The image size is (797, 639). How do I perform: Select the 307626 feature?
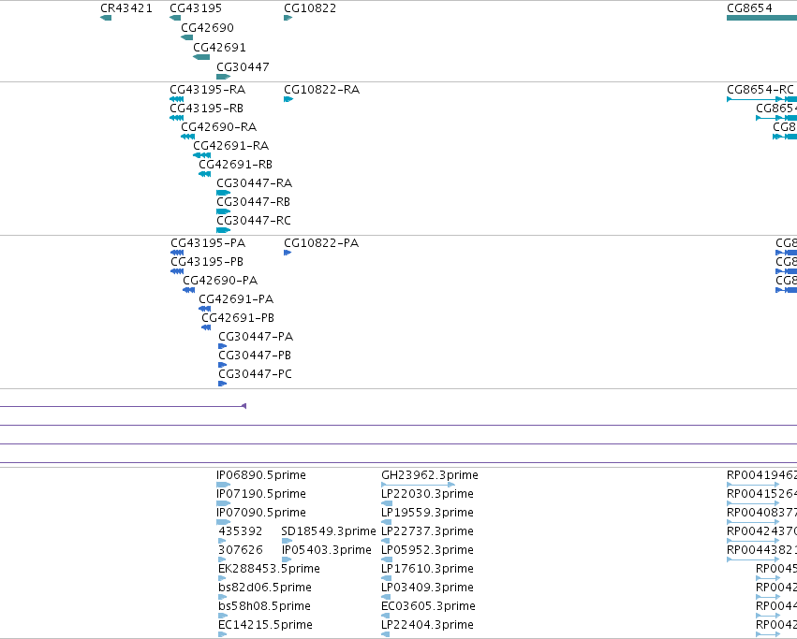(x=222, y=559)
